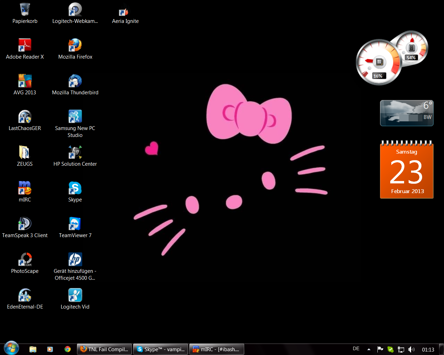Launch Adobe Reader X shortcut
Image resolution: width=444 pixels, height=355 pixels.
click(x=25, y=49)
